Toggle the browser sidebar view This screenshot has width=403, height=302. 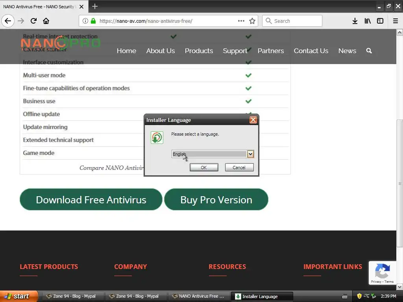click(x=380, y=21)
